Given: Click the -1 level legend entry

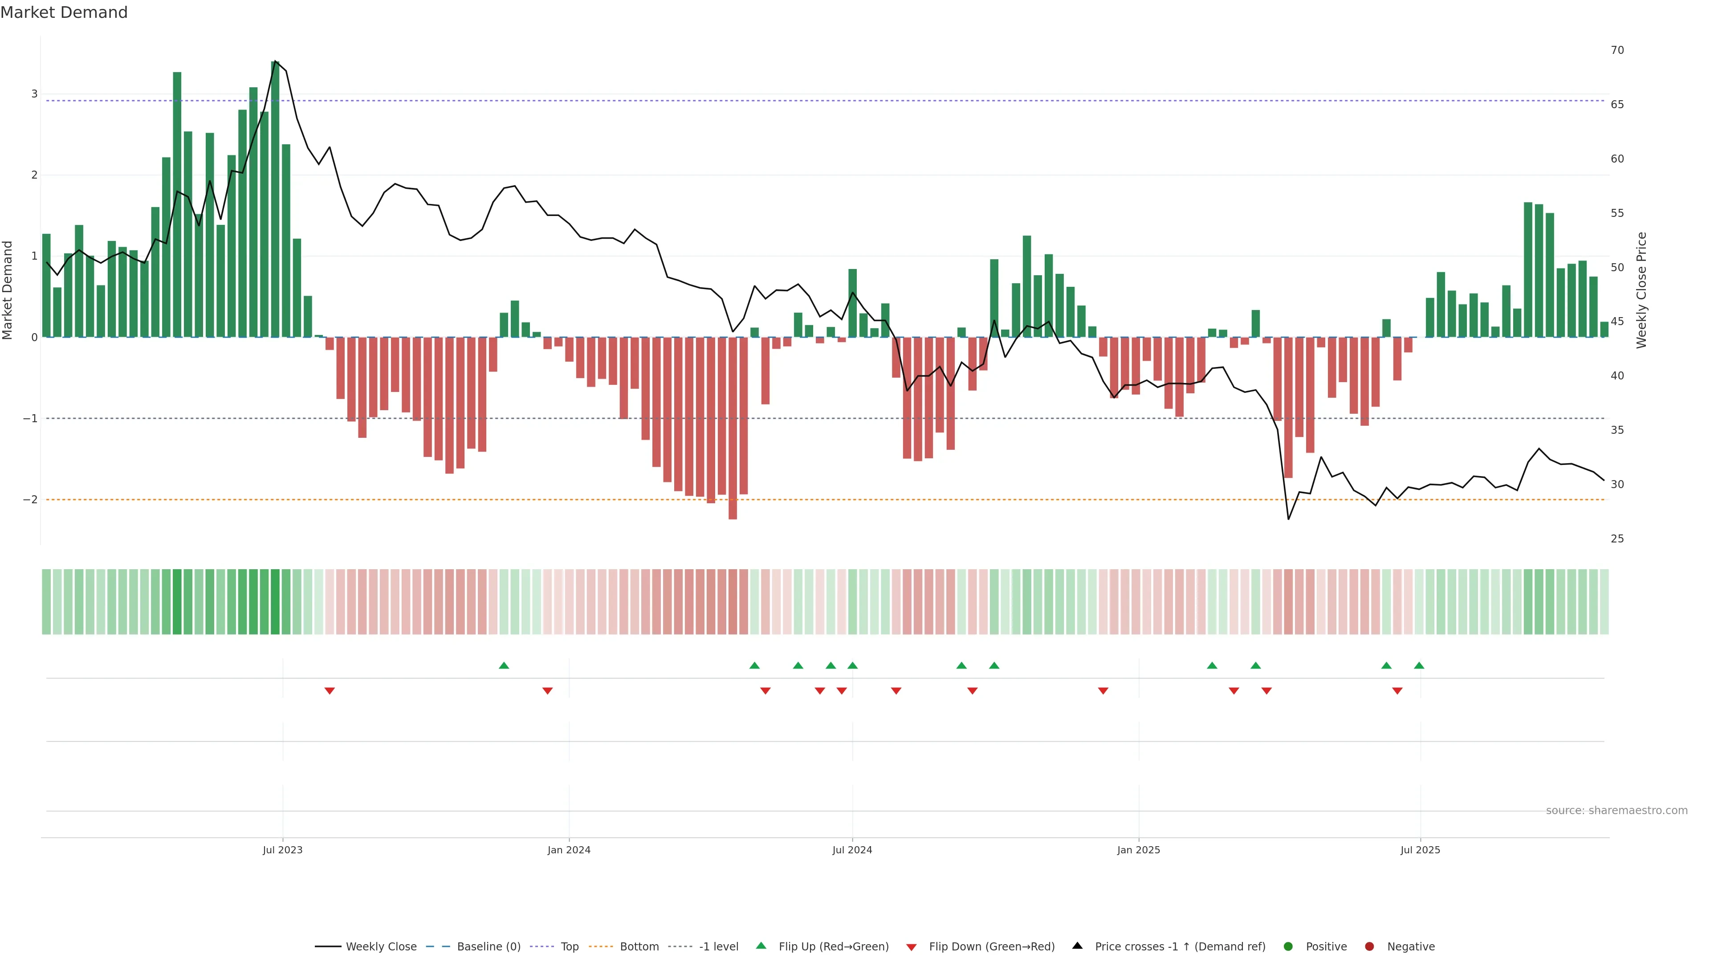Looking at the screenshot, I should pyautogui.click(x=718, y=947).
